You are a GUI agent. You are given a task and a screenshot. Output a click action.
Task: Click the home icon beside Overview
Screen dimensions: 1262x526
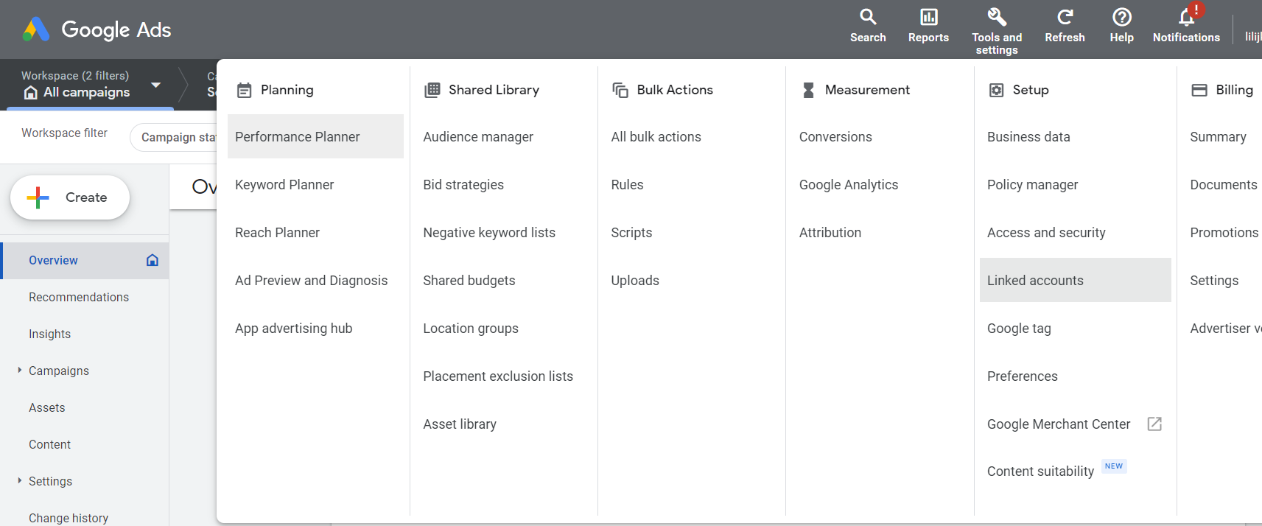[x=153, y=260]
